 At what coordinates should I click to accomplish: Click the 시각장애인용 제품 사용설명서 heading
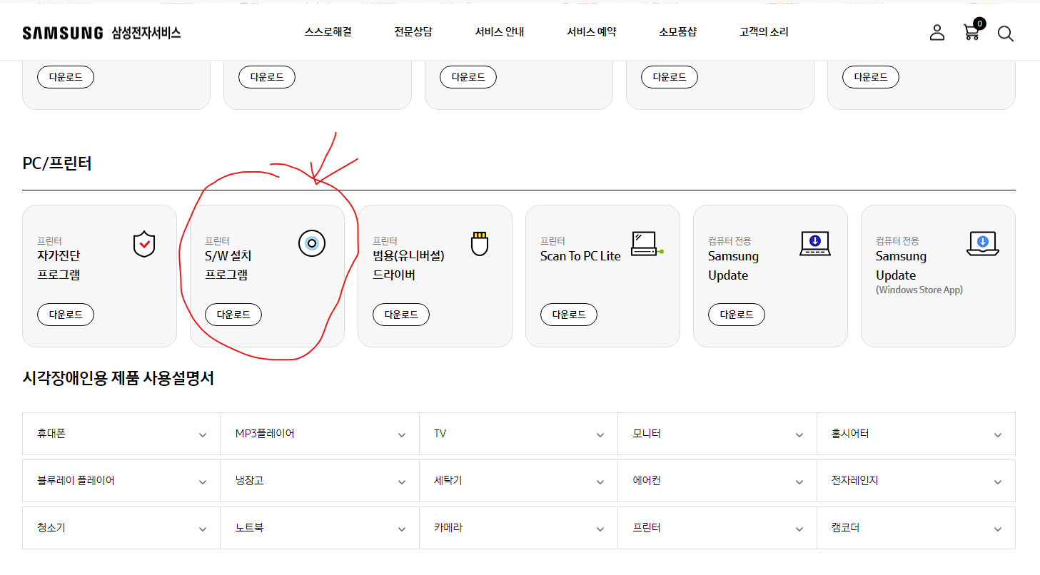pos(118,378)
